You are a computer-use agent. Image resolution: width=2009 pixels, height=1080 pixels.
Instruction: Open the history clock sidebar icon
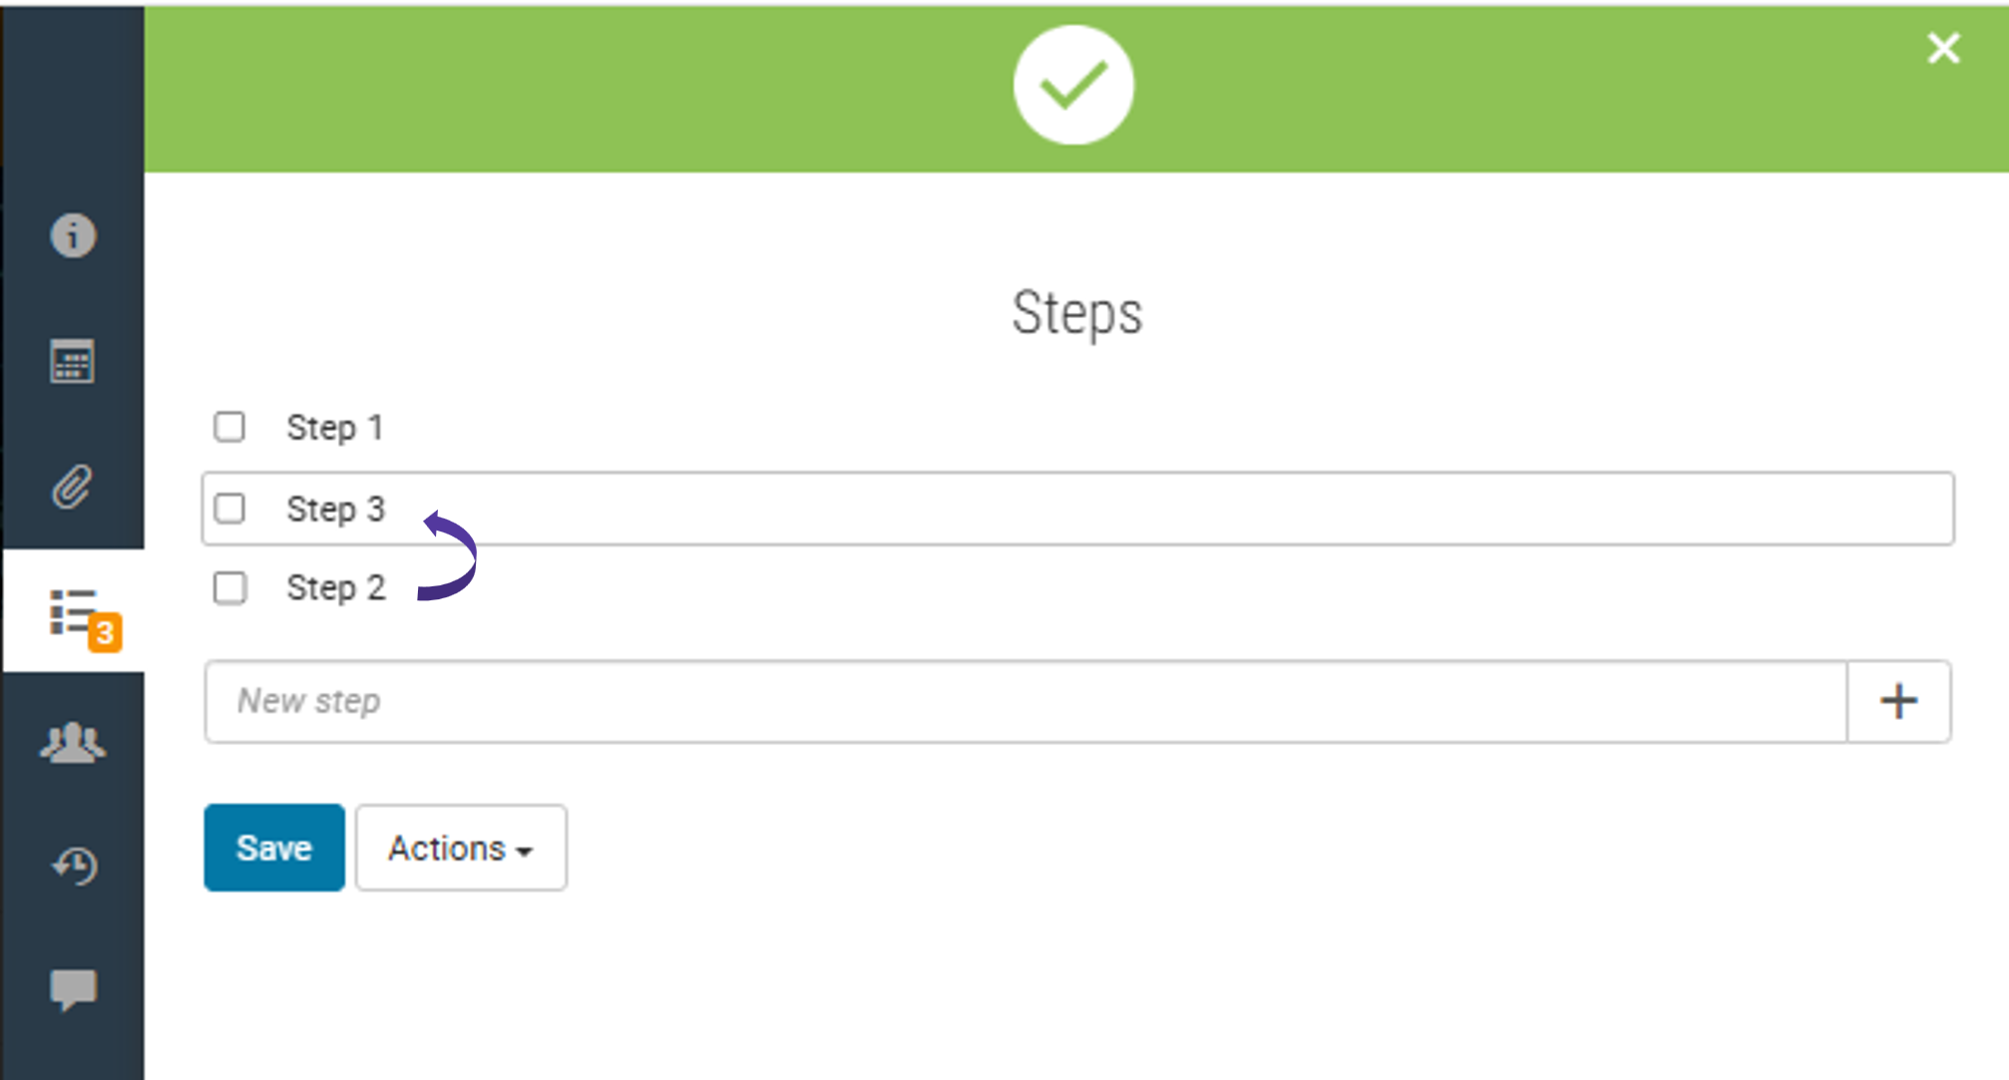[74, 866]
